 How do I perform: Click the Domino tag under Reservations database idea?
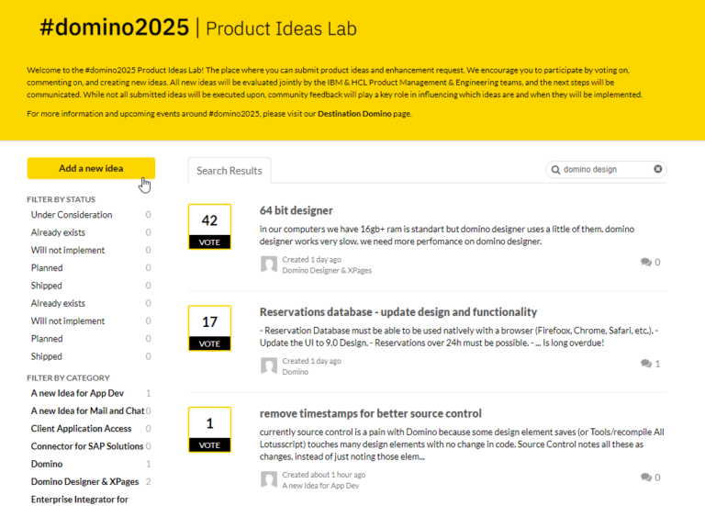(x=296, y=372)
